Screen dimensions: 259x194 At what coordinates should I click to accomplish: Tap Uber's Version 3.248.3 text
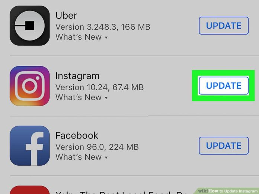[x=86, y=27]
